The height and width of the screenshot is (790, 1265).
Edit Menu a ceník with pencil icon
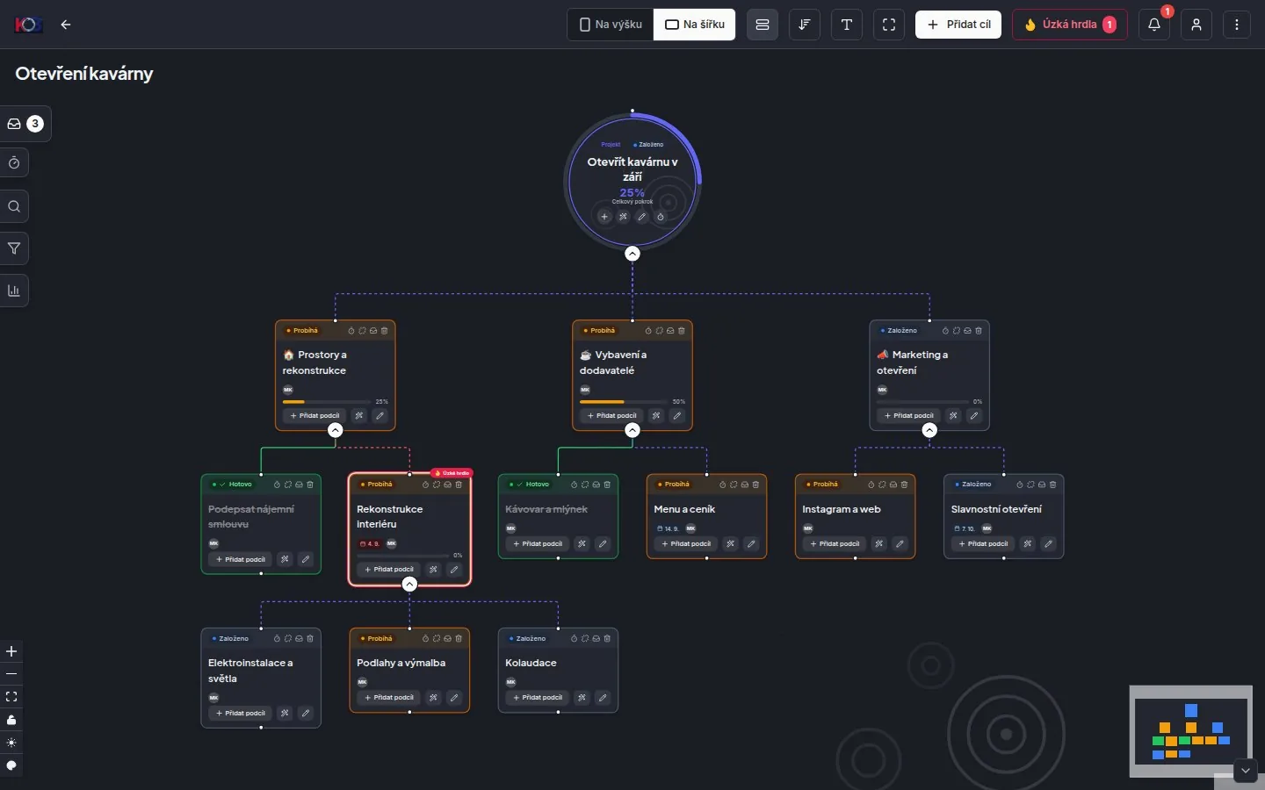coord(751,544)
